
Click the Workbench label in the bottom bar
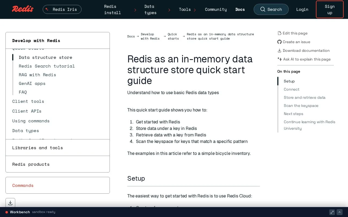[x=20, y=212]
